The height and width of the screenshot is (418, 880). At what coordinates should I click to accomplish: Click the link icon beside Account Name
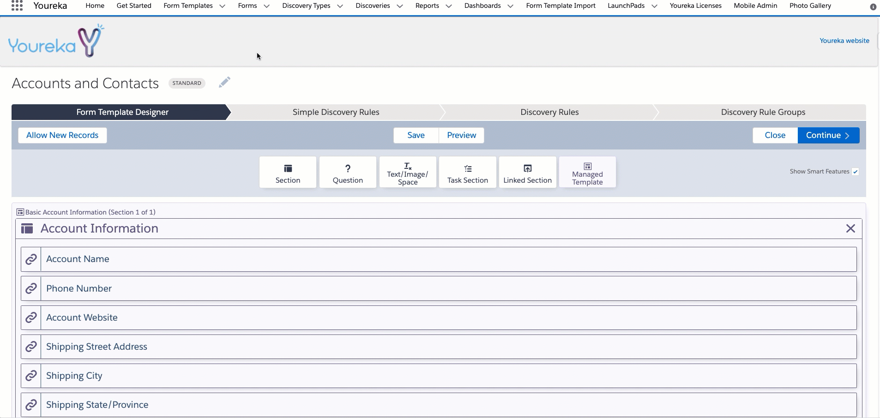tap(31, 259)
